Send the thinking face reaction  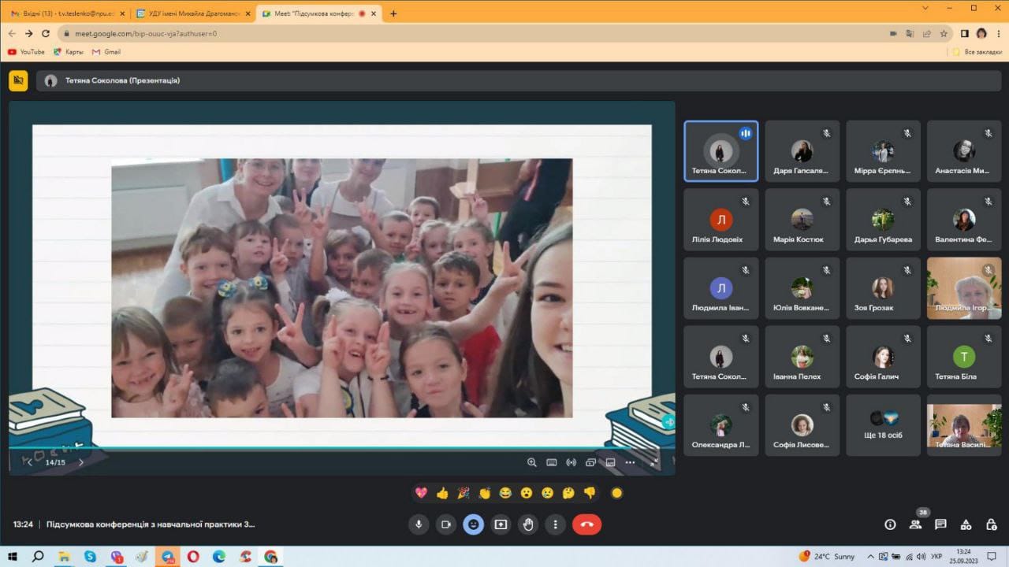pos(568,493)
